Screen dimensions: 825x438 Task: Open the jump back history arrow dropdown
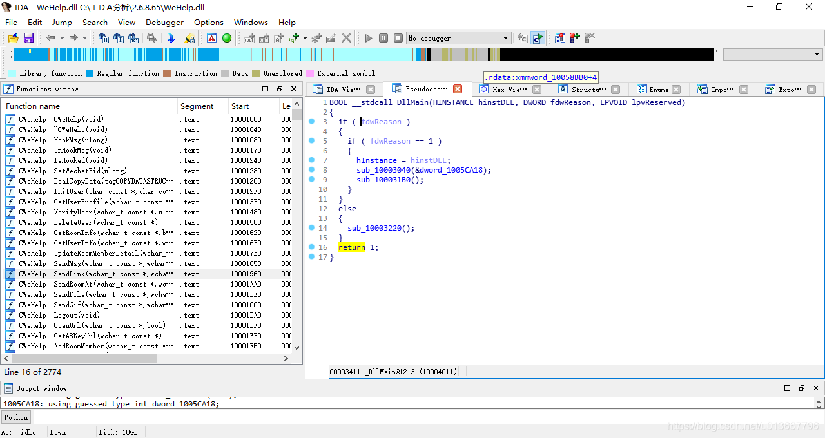pyautogui.click(x=62, y=38)
